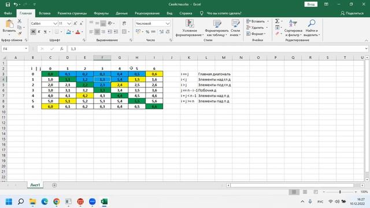Click the Paste clipboard icon
This screenshot has height=208, width=370.
click(9, 24)
